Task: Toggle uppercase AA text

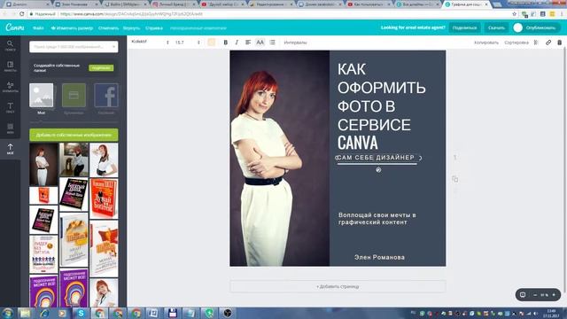Action: [x=260, y=43]
